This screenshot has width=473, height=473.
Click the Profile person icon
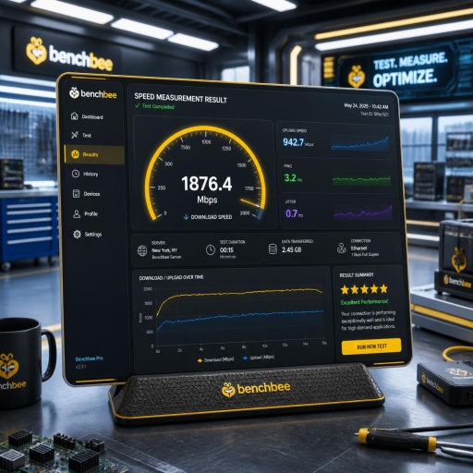coord(77,213)
